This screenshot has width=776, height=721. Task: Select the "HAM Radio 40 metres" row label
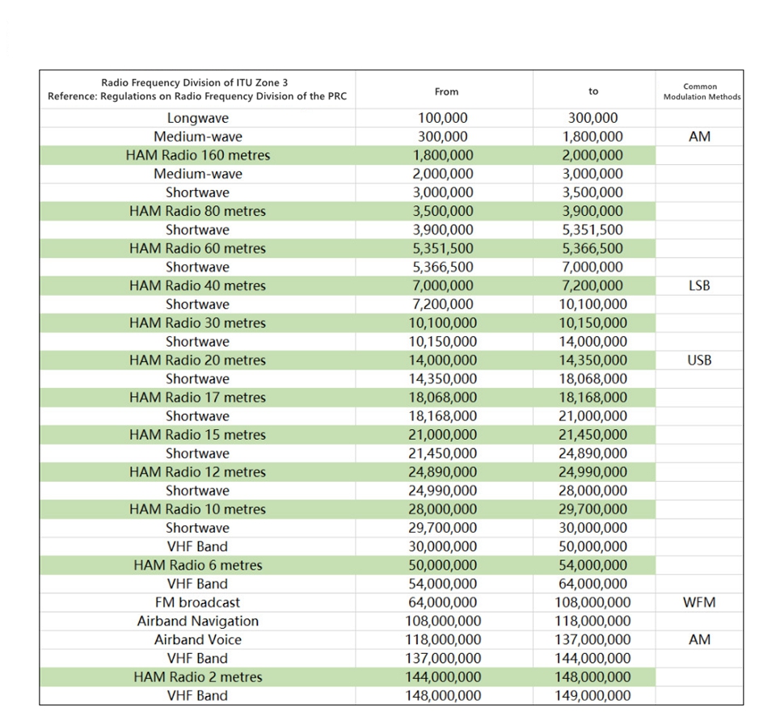point(198,285)
